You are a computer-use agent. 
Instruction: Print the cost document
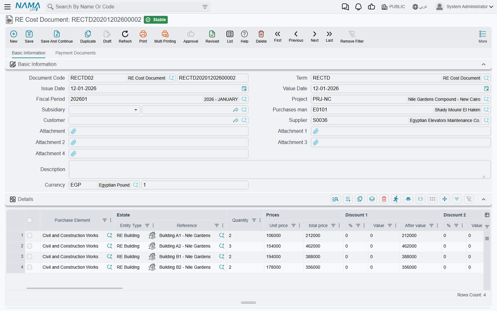coord(143,36)
